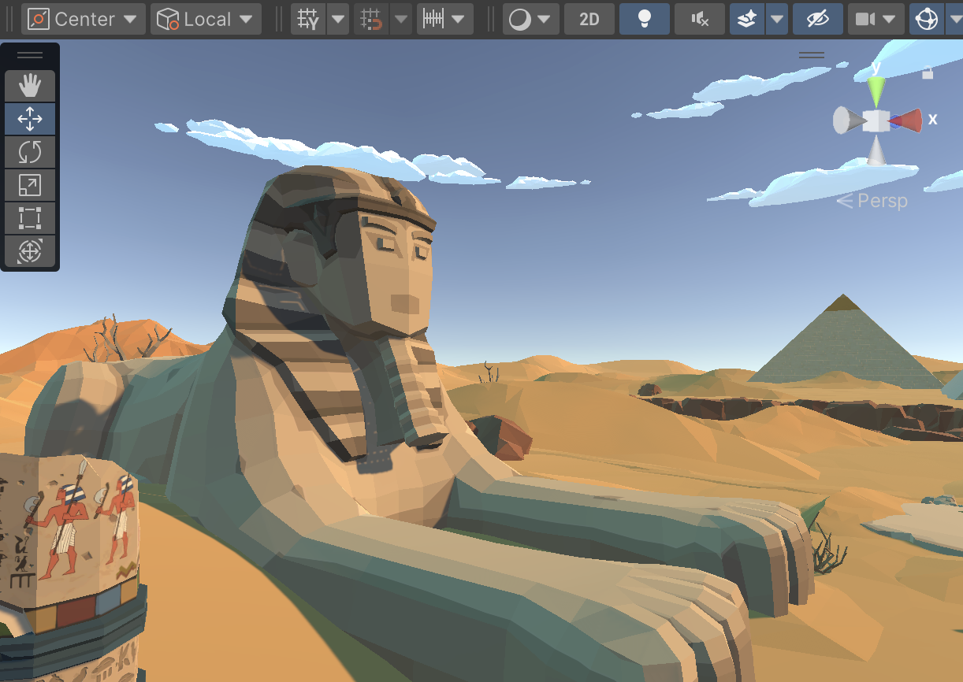Open grid snapping settings arrow
963x682 pixels.
401,19
